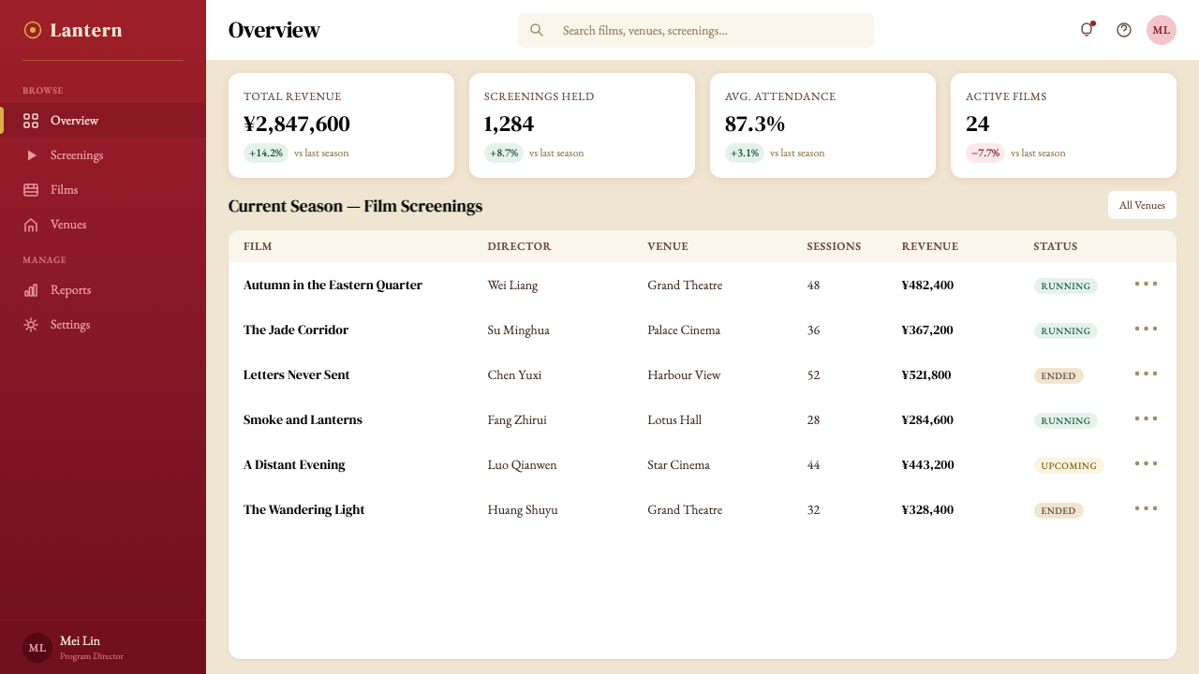Open the All Venues filter dropdown
The height and width of the screenshot is (674, 1199).
(1142, 205)
